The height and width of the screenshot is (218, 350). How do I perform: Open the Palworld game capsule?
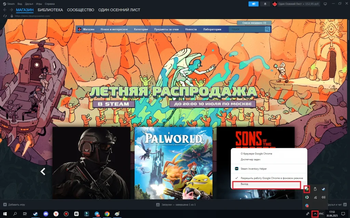(x=173, y=163)
